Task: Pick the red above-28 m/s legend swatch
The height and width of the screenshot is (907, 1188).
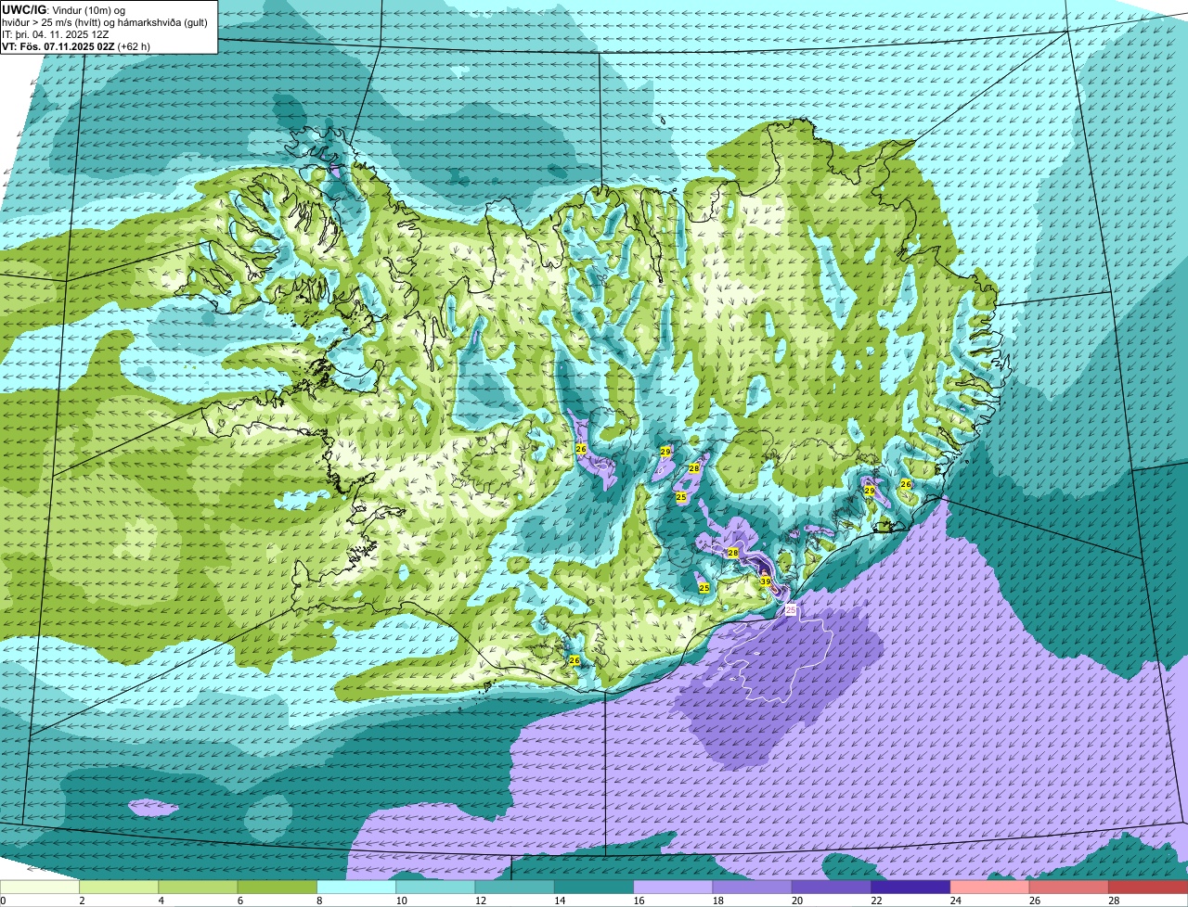Action: coord(1149,887)
